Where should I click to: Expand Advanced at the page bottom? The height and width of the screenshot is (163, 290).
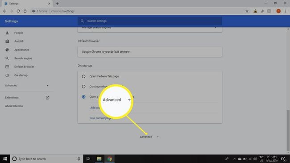click(x=149, y=137)
